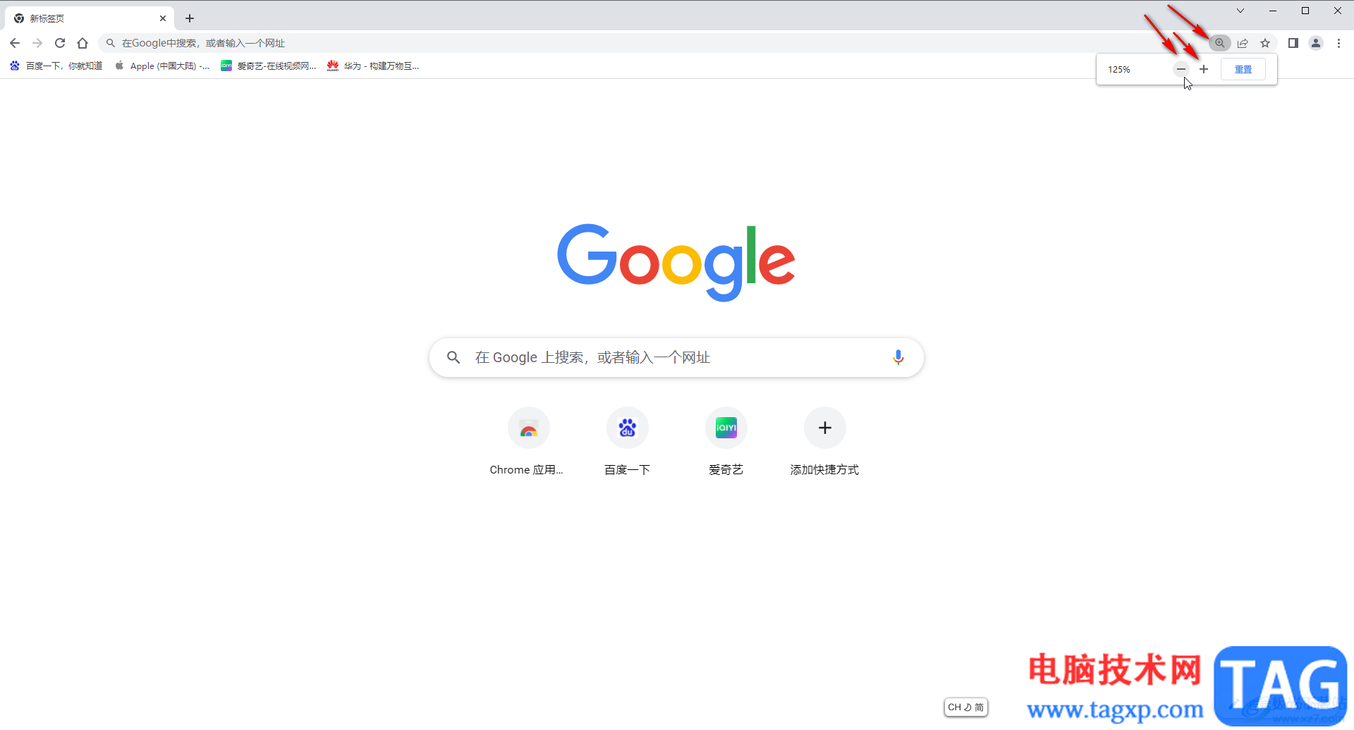This screenshot has width=1354, height=730.
Task: Open the 百度一下，你就知道 bookmark
Action: pos(56,66)
